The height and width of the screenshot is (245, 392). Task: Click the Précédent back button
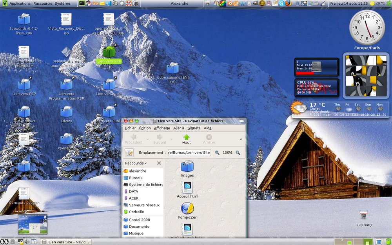[x=134, y=139]
